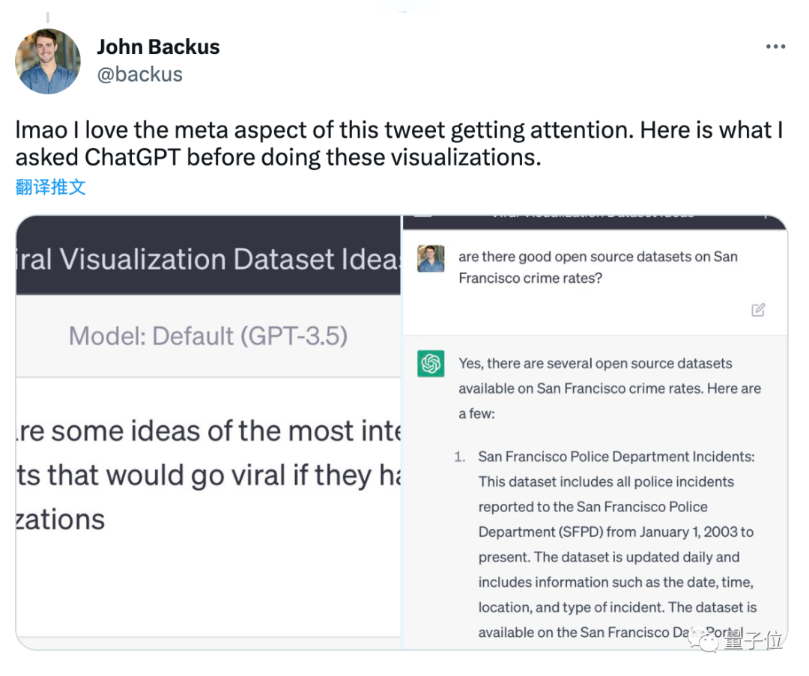Click the edit message pencil icon

758,310
